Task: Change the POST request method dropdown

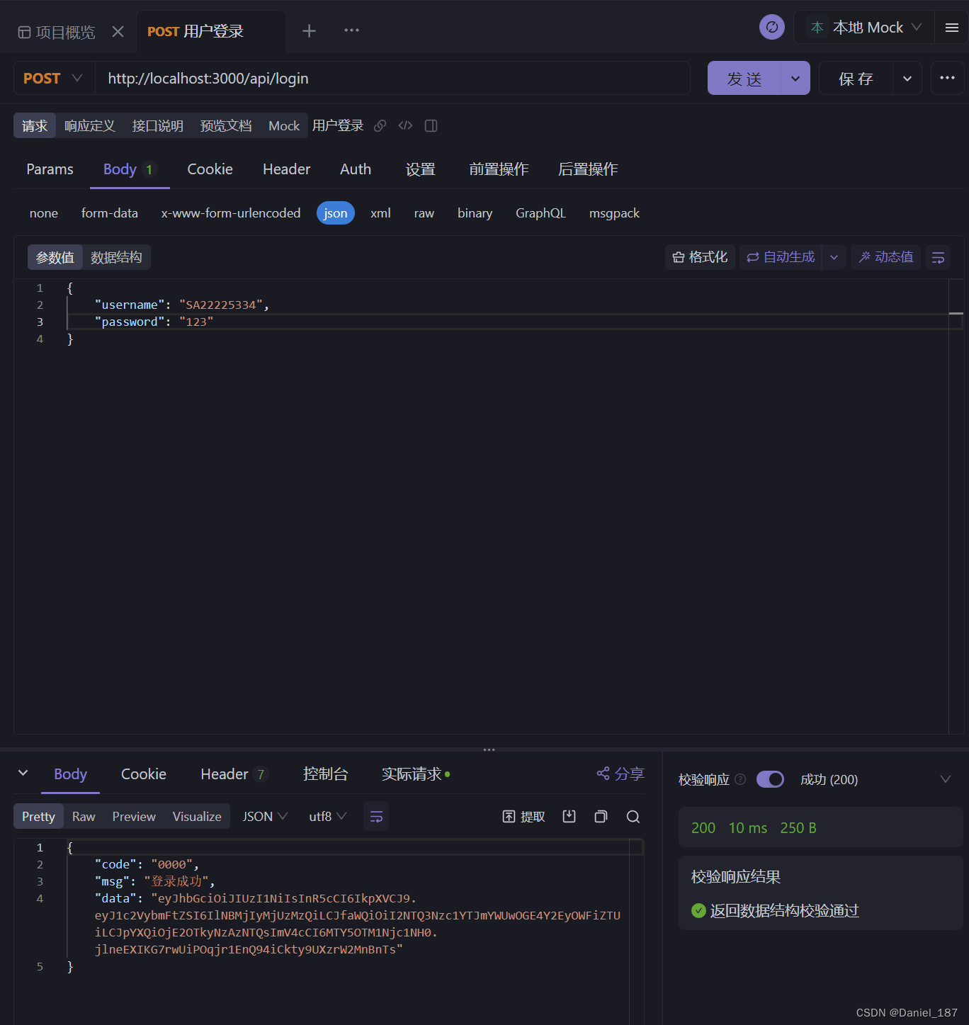Action: [53, 78]
